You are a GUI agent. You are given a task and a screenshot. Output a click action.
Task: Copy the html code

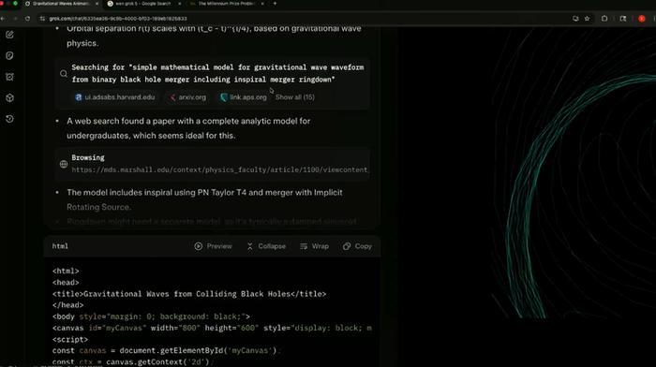357,246
